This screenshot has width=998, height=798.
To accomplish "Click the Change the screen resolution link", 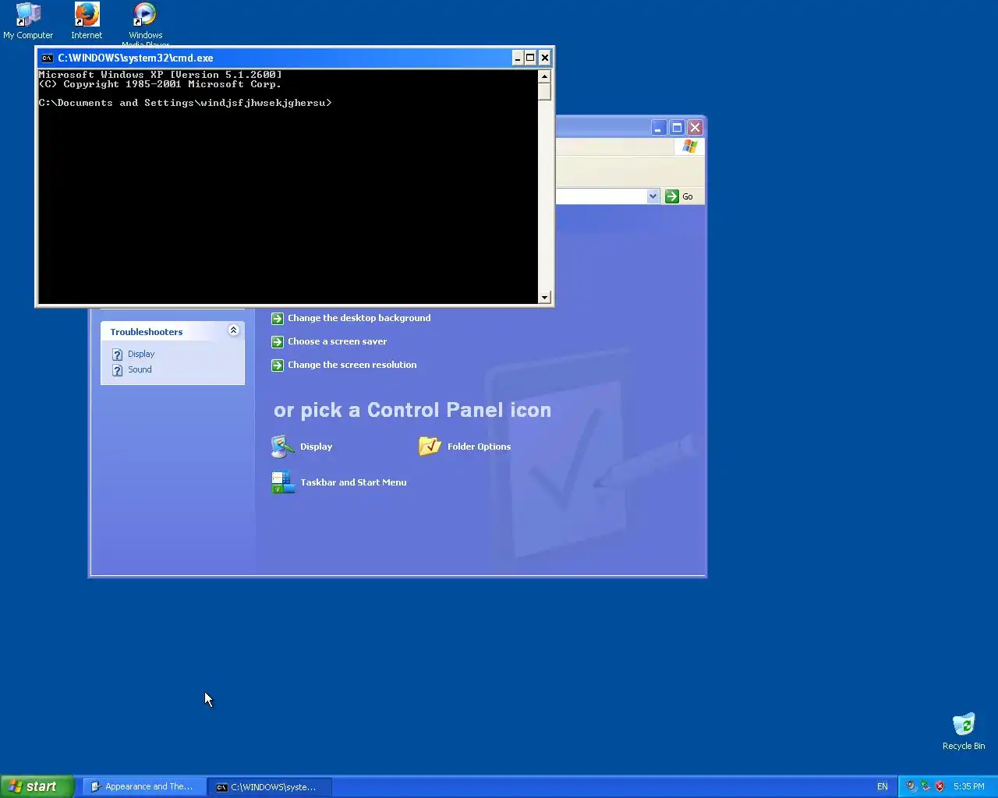I will pos(352,365).
